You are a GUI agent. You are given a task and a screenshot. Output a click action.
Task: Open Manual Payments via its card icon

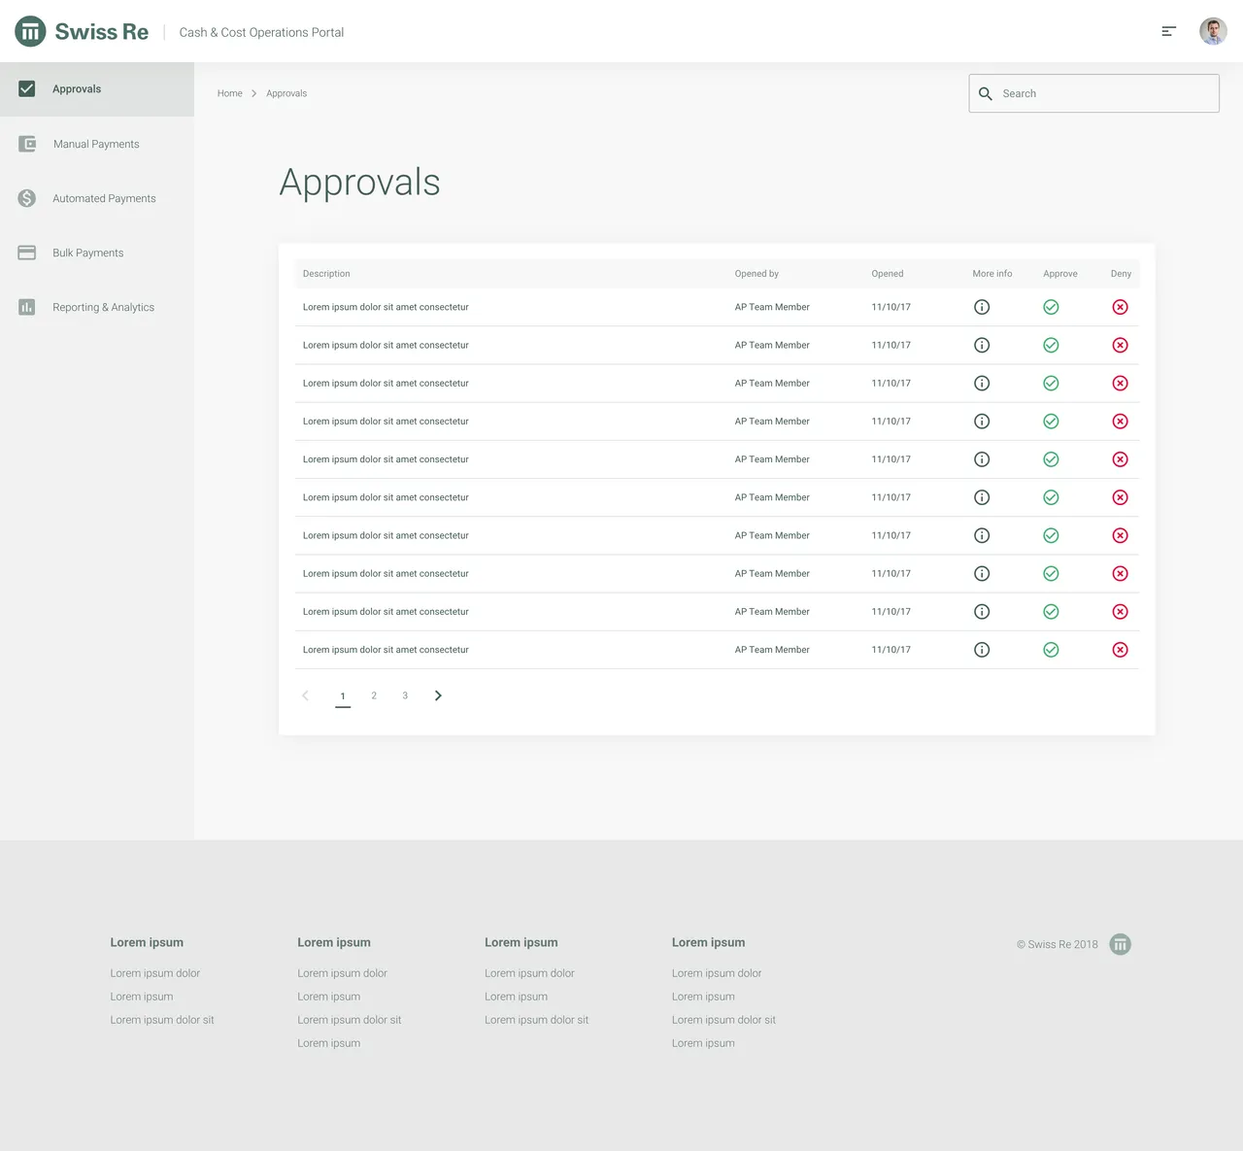26,143
